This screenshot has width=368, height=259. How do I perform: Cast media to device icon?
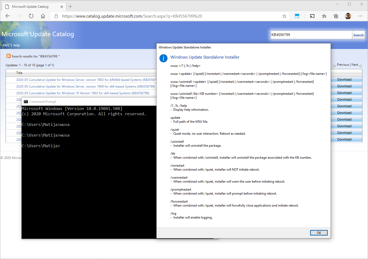pyautogui.click(x=312, y=16)
